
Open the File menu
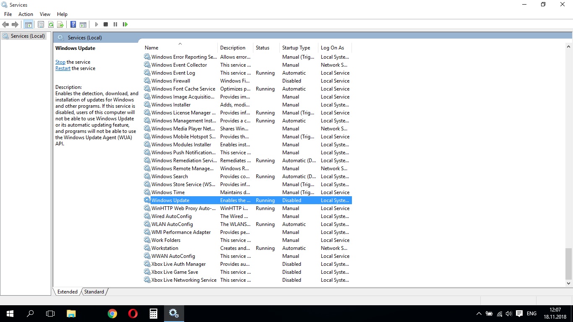8,14
